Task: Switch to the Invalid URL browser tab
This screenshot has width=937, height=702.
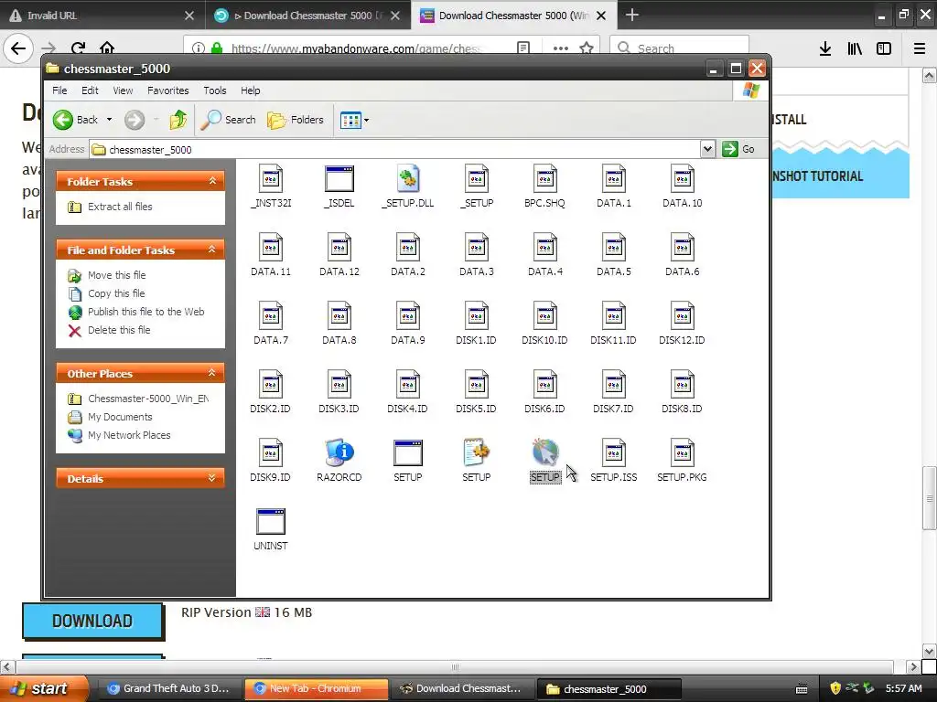Action: [x=102, y=16]
